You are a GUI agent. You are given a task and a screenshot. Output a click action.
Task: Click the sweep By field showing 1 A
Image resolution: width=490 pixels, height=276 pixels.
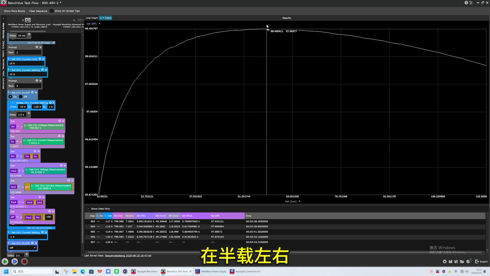51,107
